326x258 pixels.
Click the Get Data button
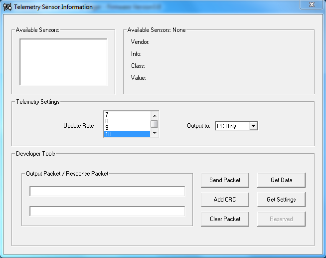pos(281,180)
